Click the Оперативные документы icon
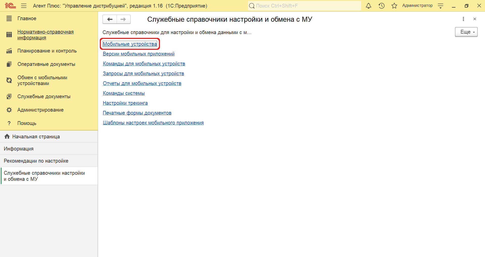485x257 pixels. [x=9, y=64]
